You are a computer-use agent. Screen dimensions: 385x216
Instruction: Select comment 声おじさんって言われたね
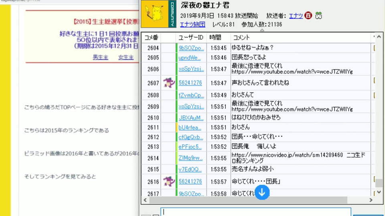260,83
